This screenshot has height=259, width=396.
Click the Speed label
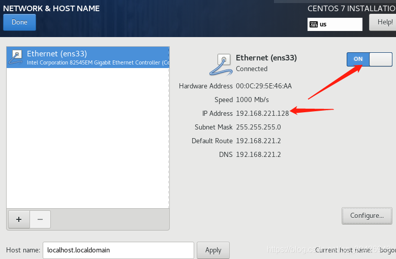[x=224, y=100]
